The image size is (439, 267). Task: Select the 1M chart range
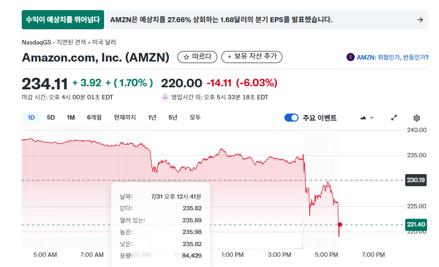[71, 118]
